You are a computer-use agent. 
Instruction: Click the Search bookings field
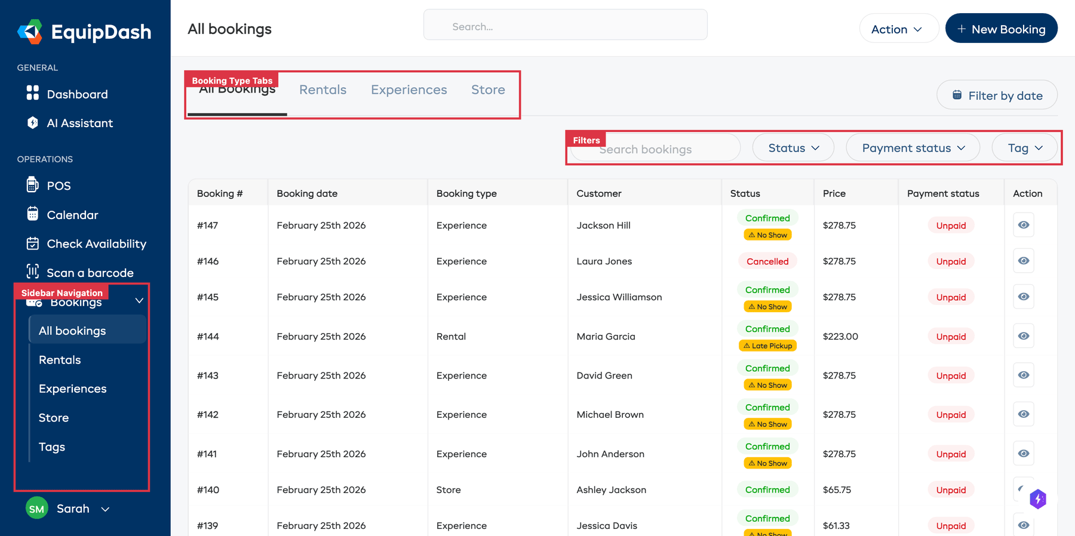tap(655, 148)
